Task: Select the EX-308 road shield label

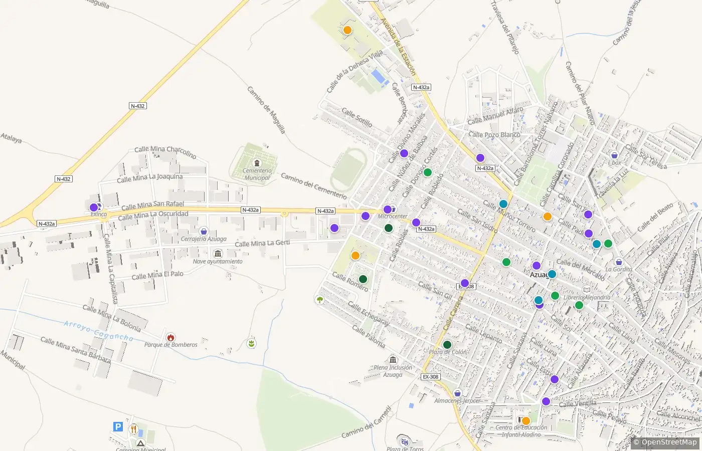Action: 430,377
